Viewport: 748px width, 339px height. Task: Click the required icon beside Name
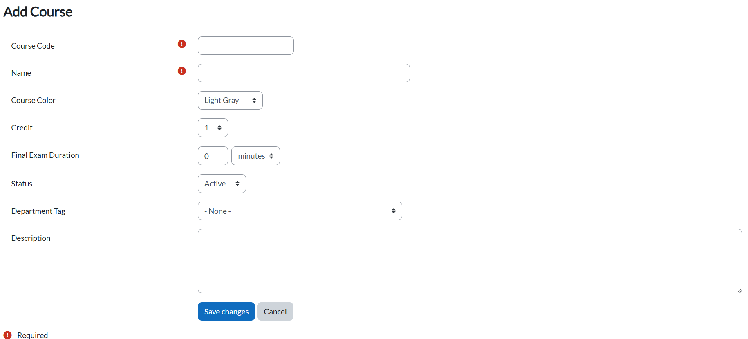182,71
